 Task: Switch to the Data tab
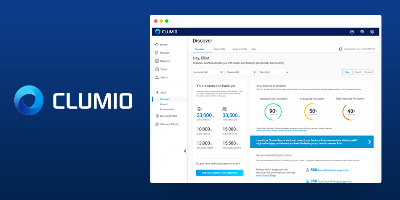[x=254, y=49]
